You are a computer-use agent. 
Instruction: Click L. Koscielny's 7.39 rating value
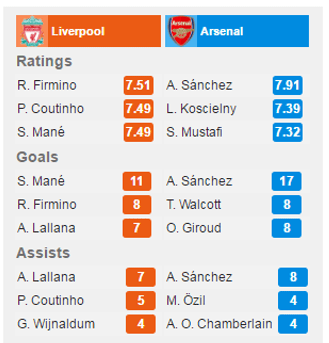pyautogui.click(x=288, y=109)
